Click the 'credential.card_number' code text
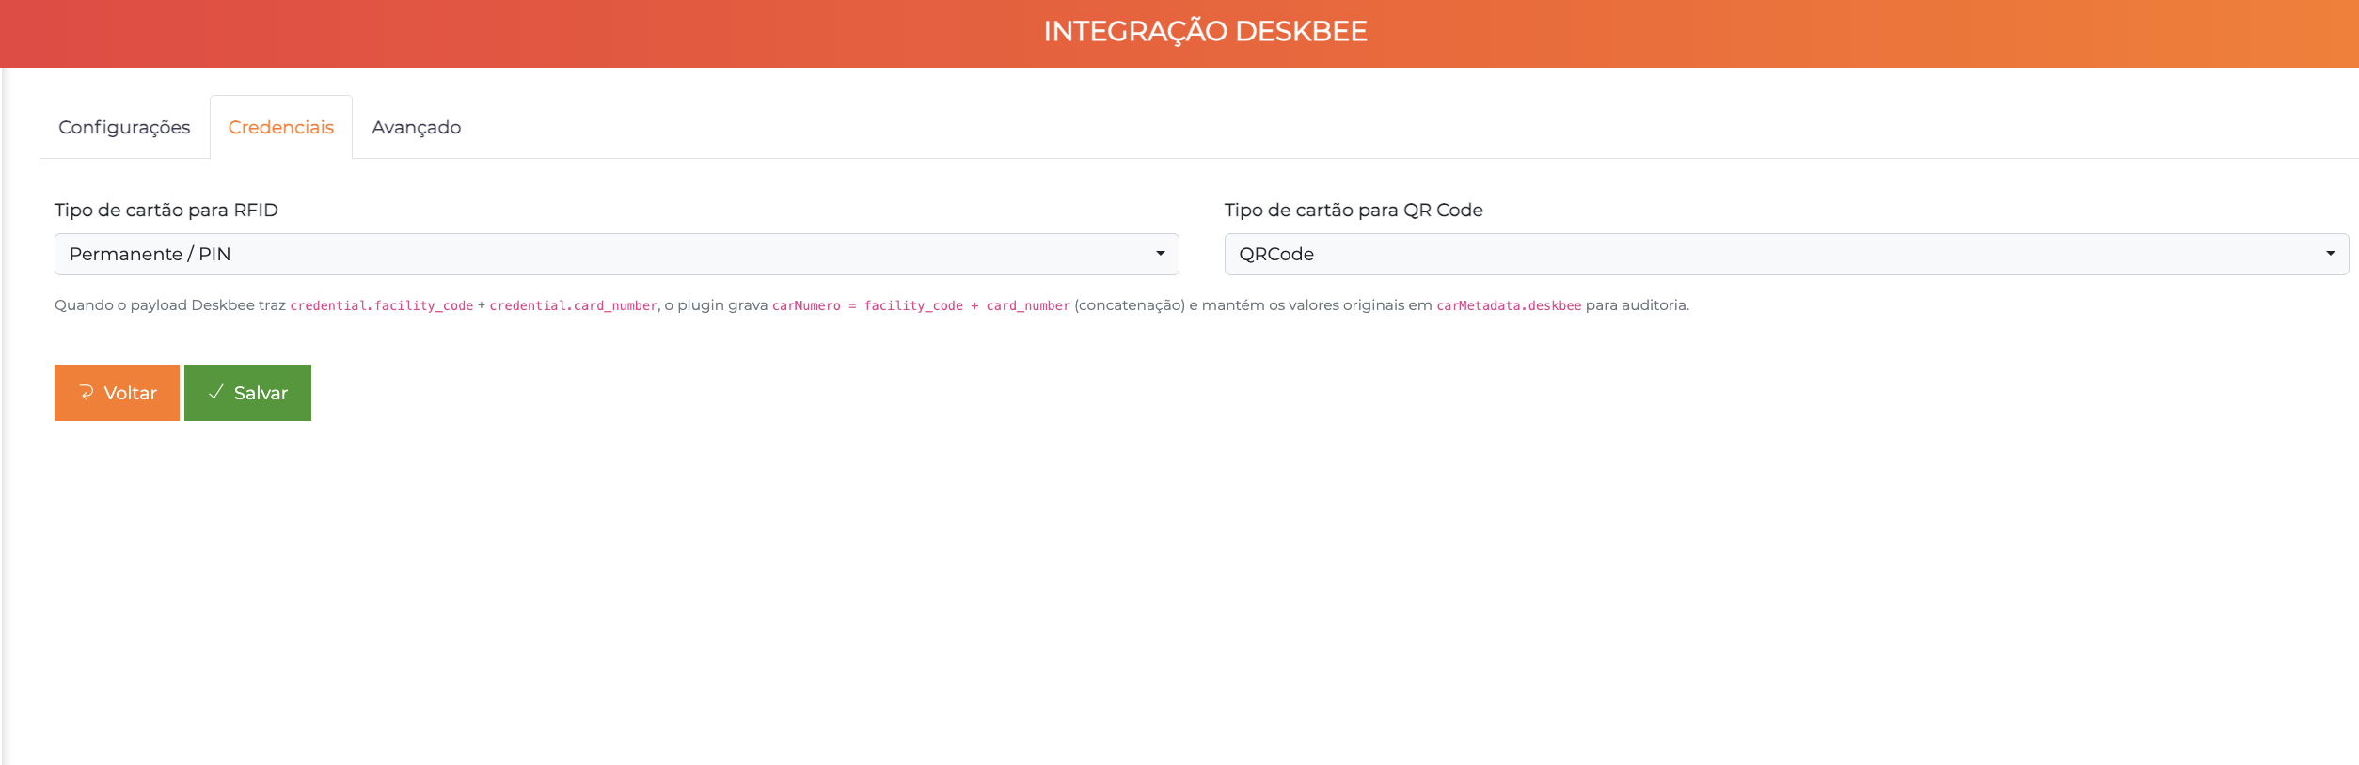The width and height of the screenshot is (2359, 765). (573, 305)
